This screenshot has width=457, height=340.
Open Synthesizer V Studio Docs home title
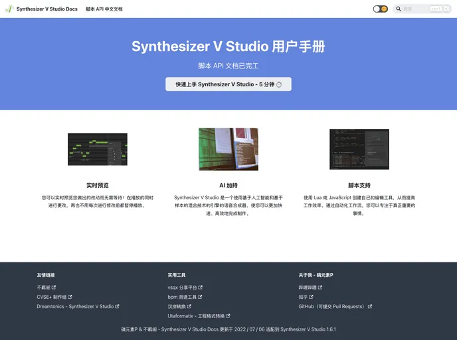47,9
